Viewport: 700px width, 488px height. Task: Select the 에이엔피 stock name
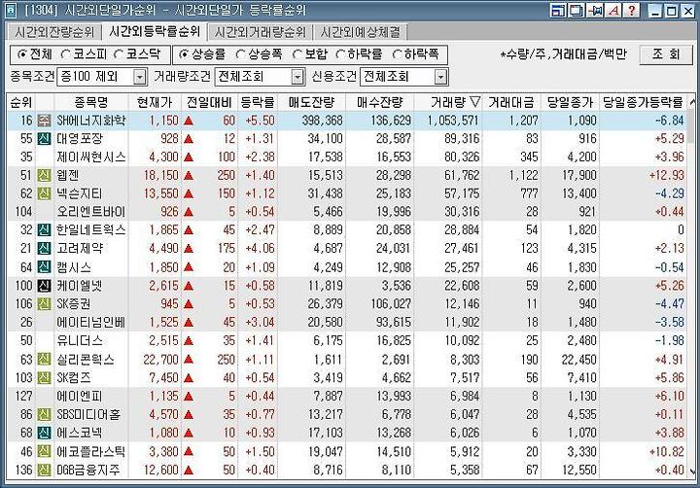[80, 396]
